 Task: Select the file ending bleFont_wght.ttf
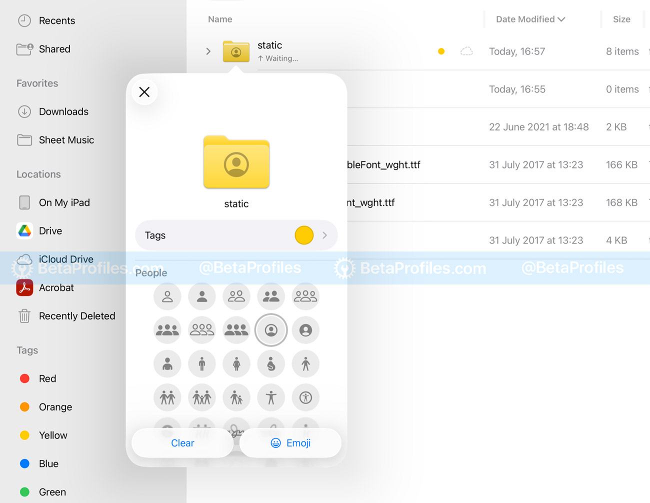(383, 164)
